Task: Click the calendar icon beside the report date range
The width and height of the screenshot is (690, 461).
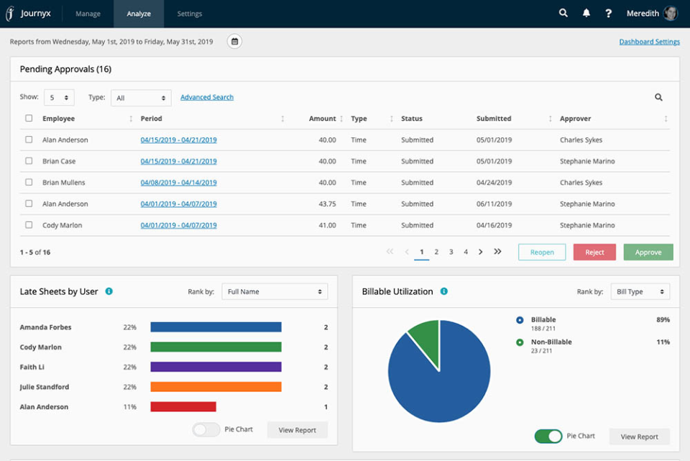Action: click(235, 42)
